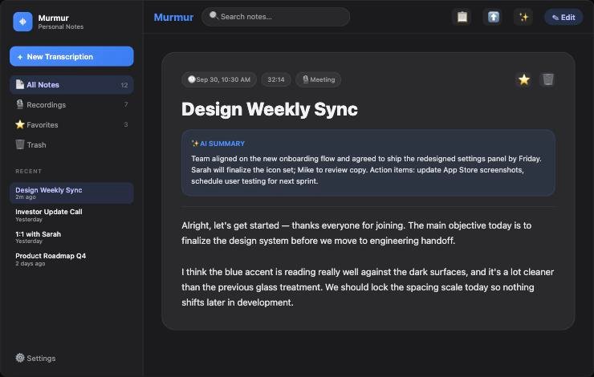Click the Edit button
This screenshot has width=594, height=377.
[563, 18]
